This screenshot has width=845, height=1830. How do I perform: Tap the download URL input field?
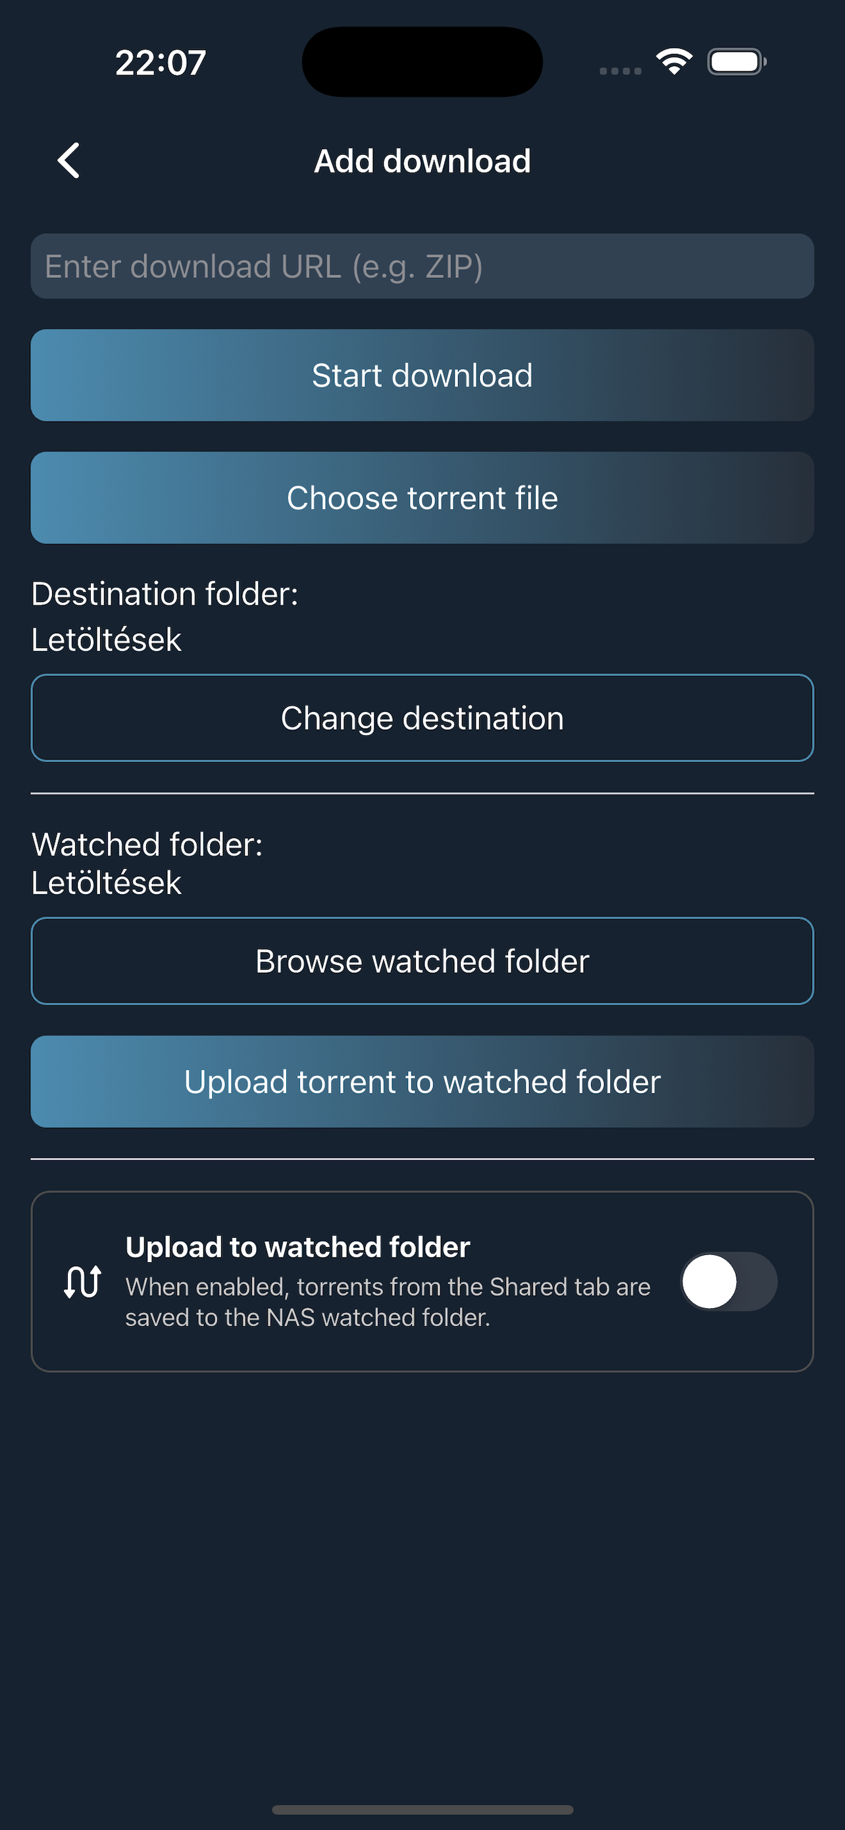pyautogui.click(x=422, y=265)
